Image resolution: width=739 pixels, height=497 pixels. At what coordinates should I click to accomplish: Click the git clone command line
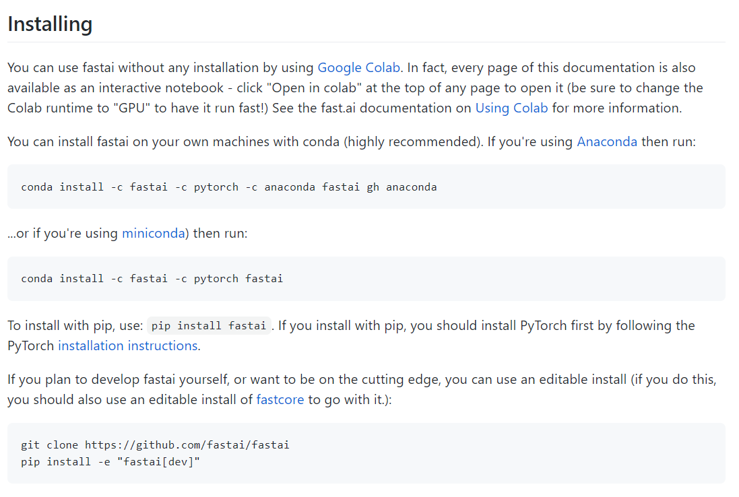(155, 445)
